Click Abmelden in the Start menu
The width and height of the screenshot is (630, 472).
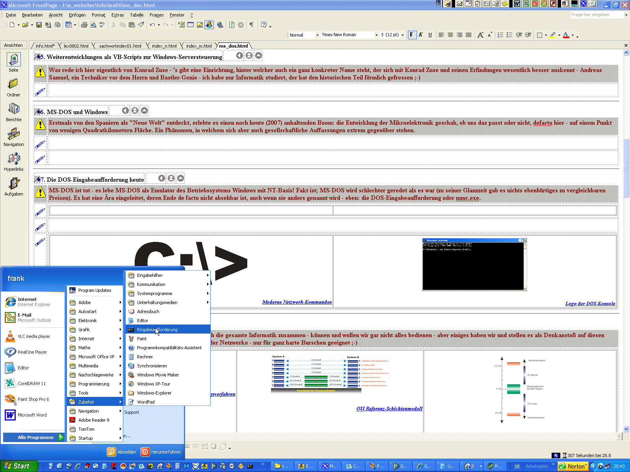point(122,452)
